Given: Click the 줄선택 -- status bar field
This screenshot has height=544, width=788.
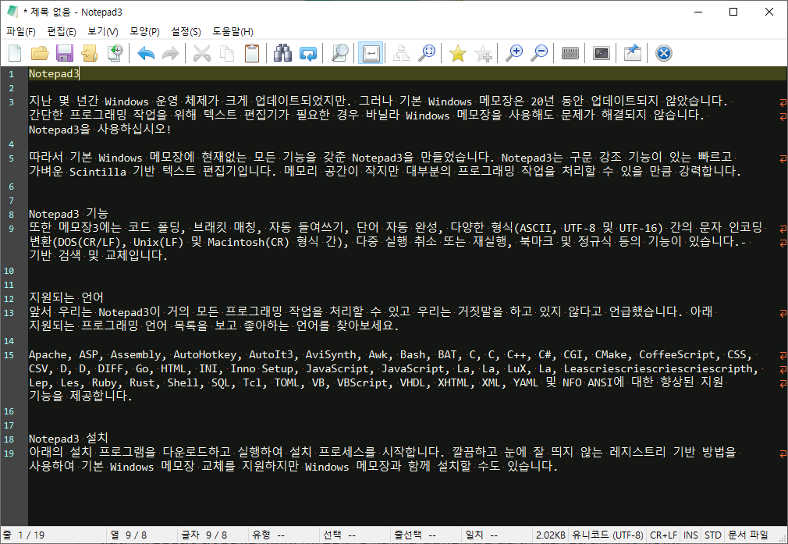Looking at the screenshot, I should coord(426,535).
